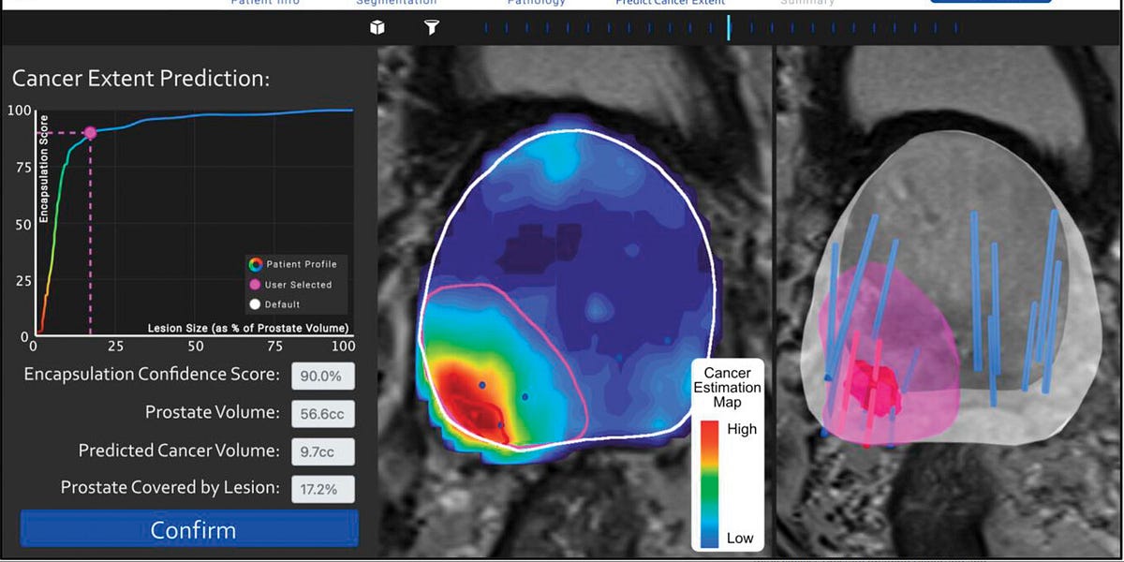
Task: Click the Encapsulation Confidence Score field
Action: [323, 376]
